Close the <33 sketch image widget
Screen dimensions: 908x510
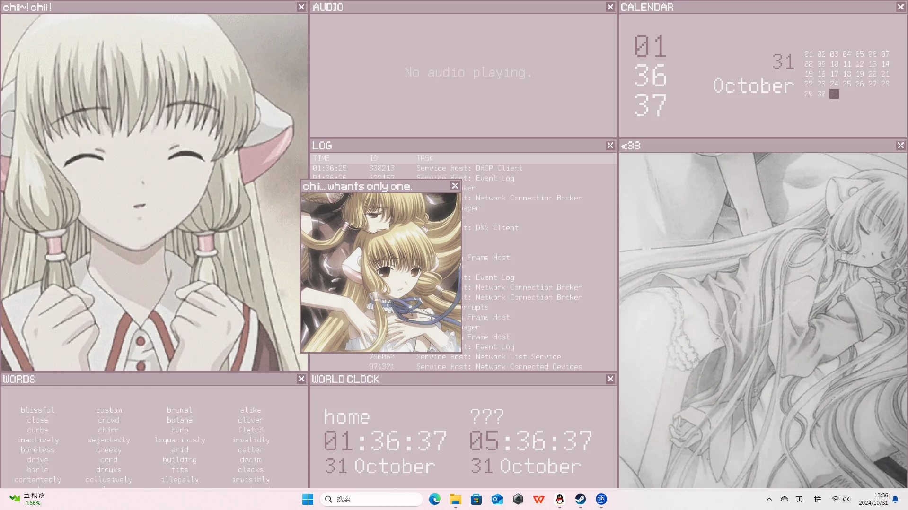[x=900, y=145]
